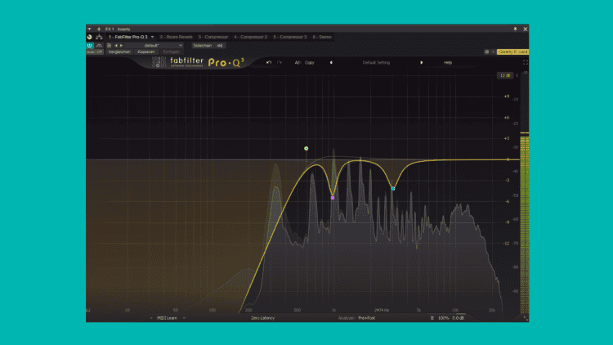Click the 'MIDI Learn' label
This screenshot has height=345, width=613.
(167, 318)
